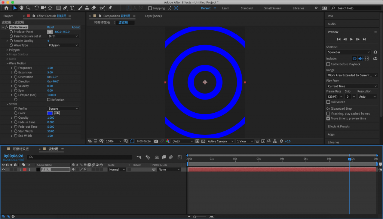Collapse the Stroke group
The height and width of the screenshot is (219, 383).
[x=7, y=104]
